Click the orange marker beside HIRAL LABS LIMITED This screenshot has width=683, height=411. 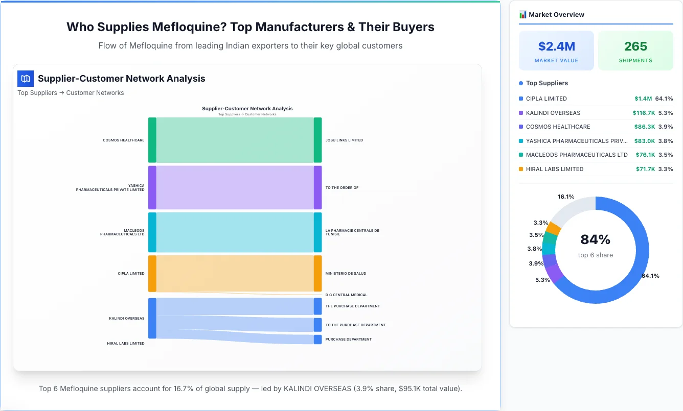pos(520,168)
